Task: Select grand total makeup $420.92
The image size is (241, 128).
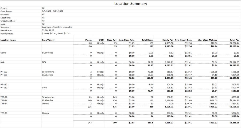Action: pyautogui.click(x=213, y=123)
